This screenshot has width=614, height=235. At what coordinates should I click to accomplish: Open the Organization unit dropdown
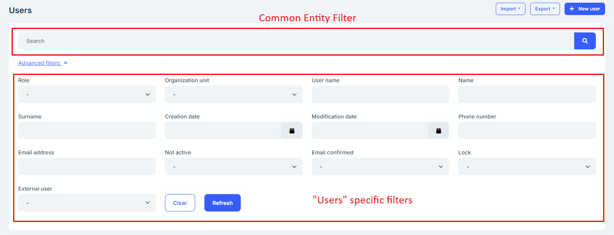pyautogui.click(x=233, y=94)
